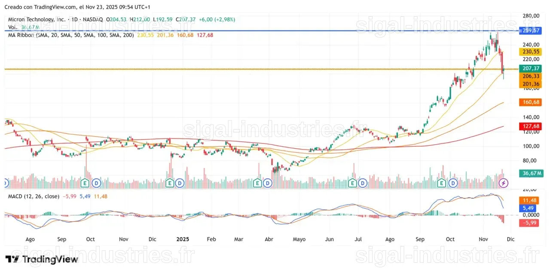This screenshot has width=550, height=273.
Task: Select the 1D interval in the legend
Action: click(75, 20)
